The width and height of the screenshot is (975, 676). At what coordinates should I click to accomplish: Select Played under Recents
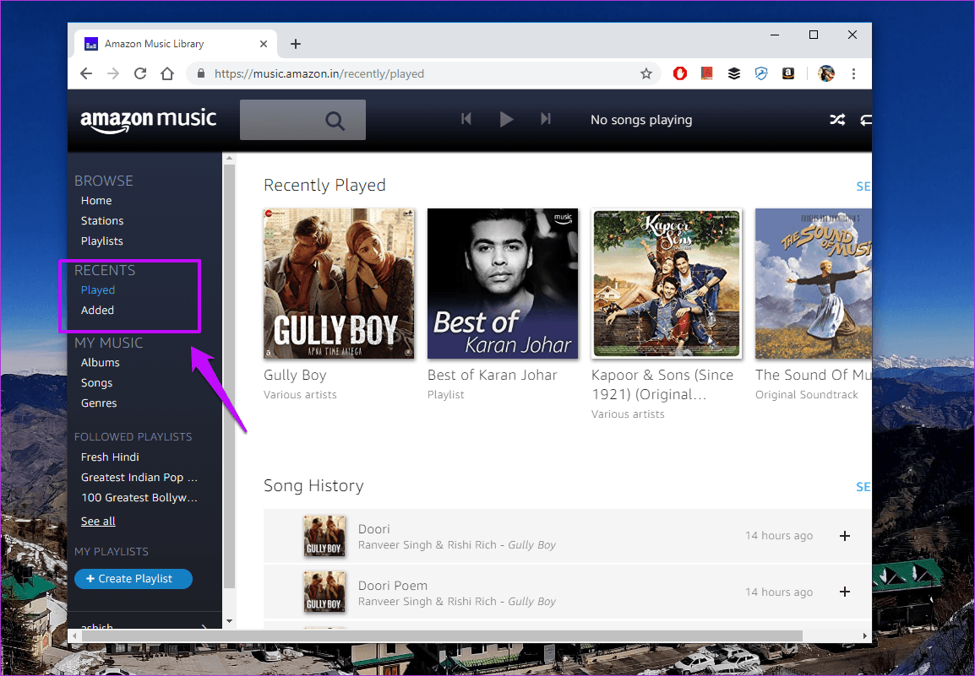[x=98, y=290]
